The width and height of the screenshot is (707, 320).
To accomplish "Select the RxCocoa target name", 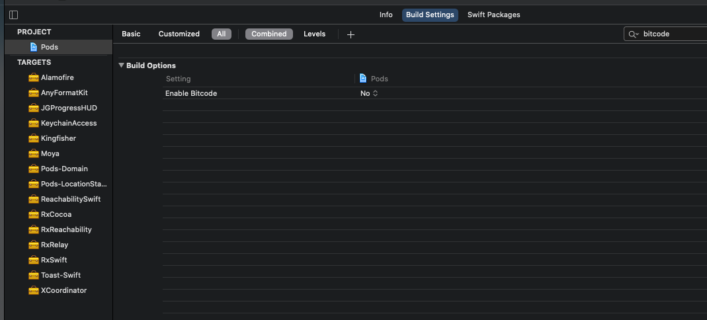I will (x=56, y=214).
